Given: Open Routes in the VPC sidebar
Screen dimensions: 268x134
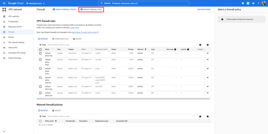Looking at the screenshot, I should (11, 37).
